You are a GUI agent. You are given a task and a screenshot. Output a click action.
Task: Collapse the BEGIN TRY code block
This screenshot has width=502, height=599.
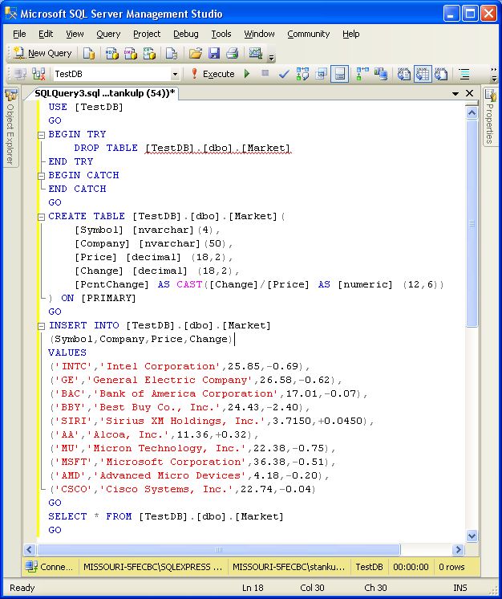click(x=41, y=135)
